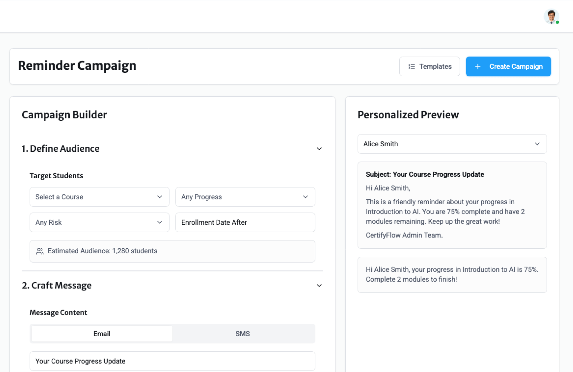Viewport: 573px width, 372px height.
Task: Open the Any Progress dropdown
Action: 245,197
